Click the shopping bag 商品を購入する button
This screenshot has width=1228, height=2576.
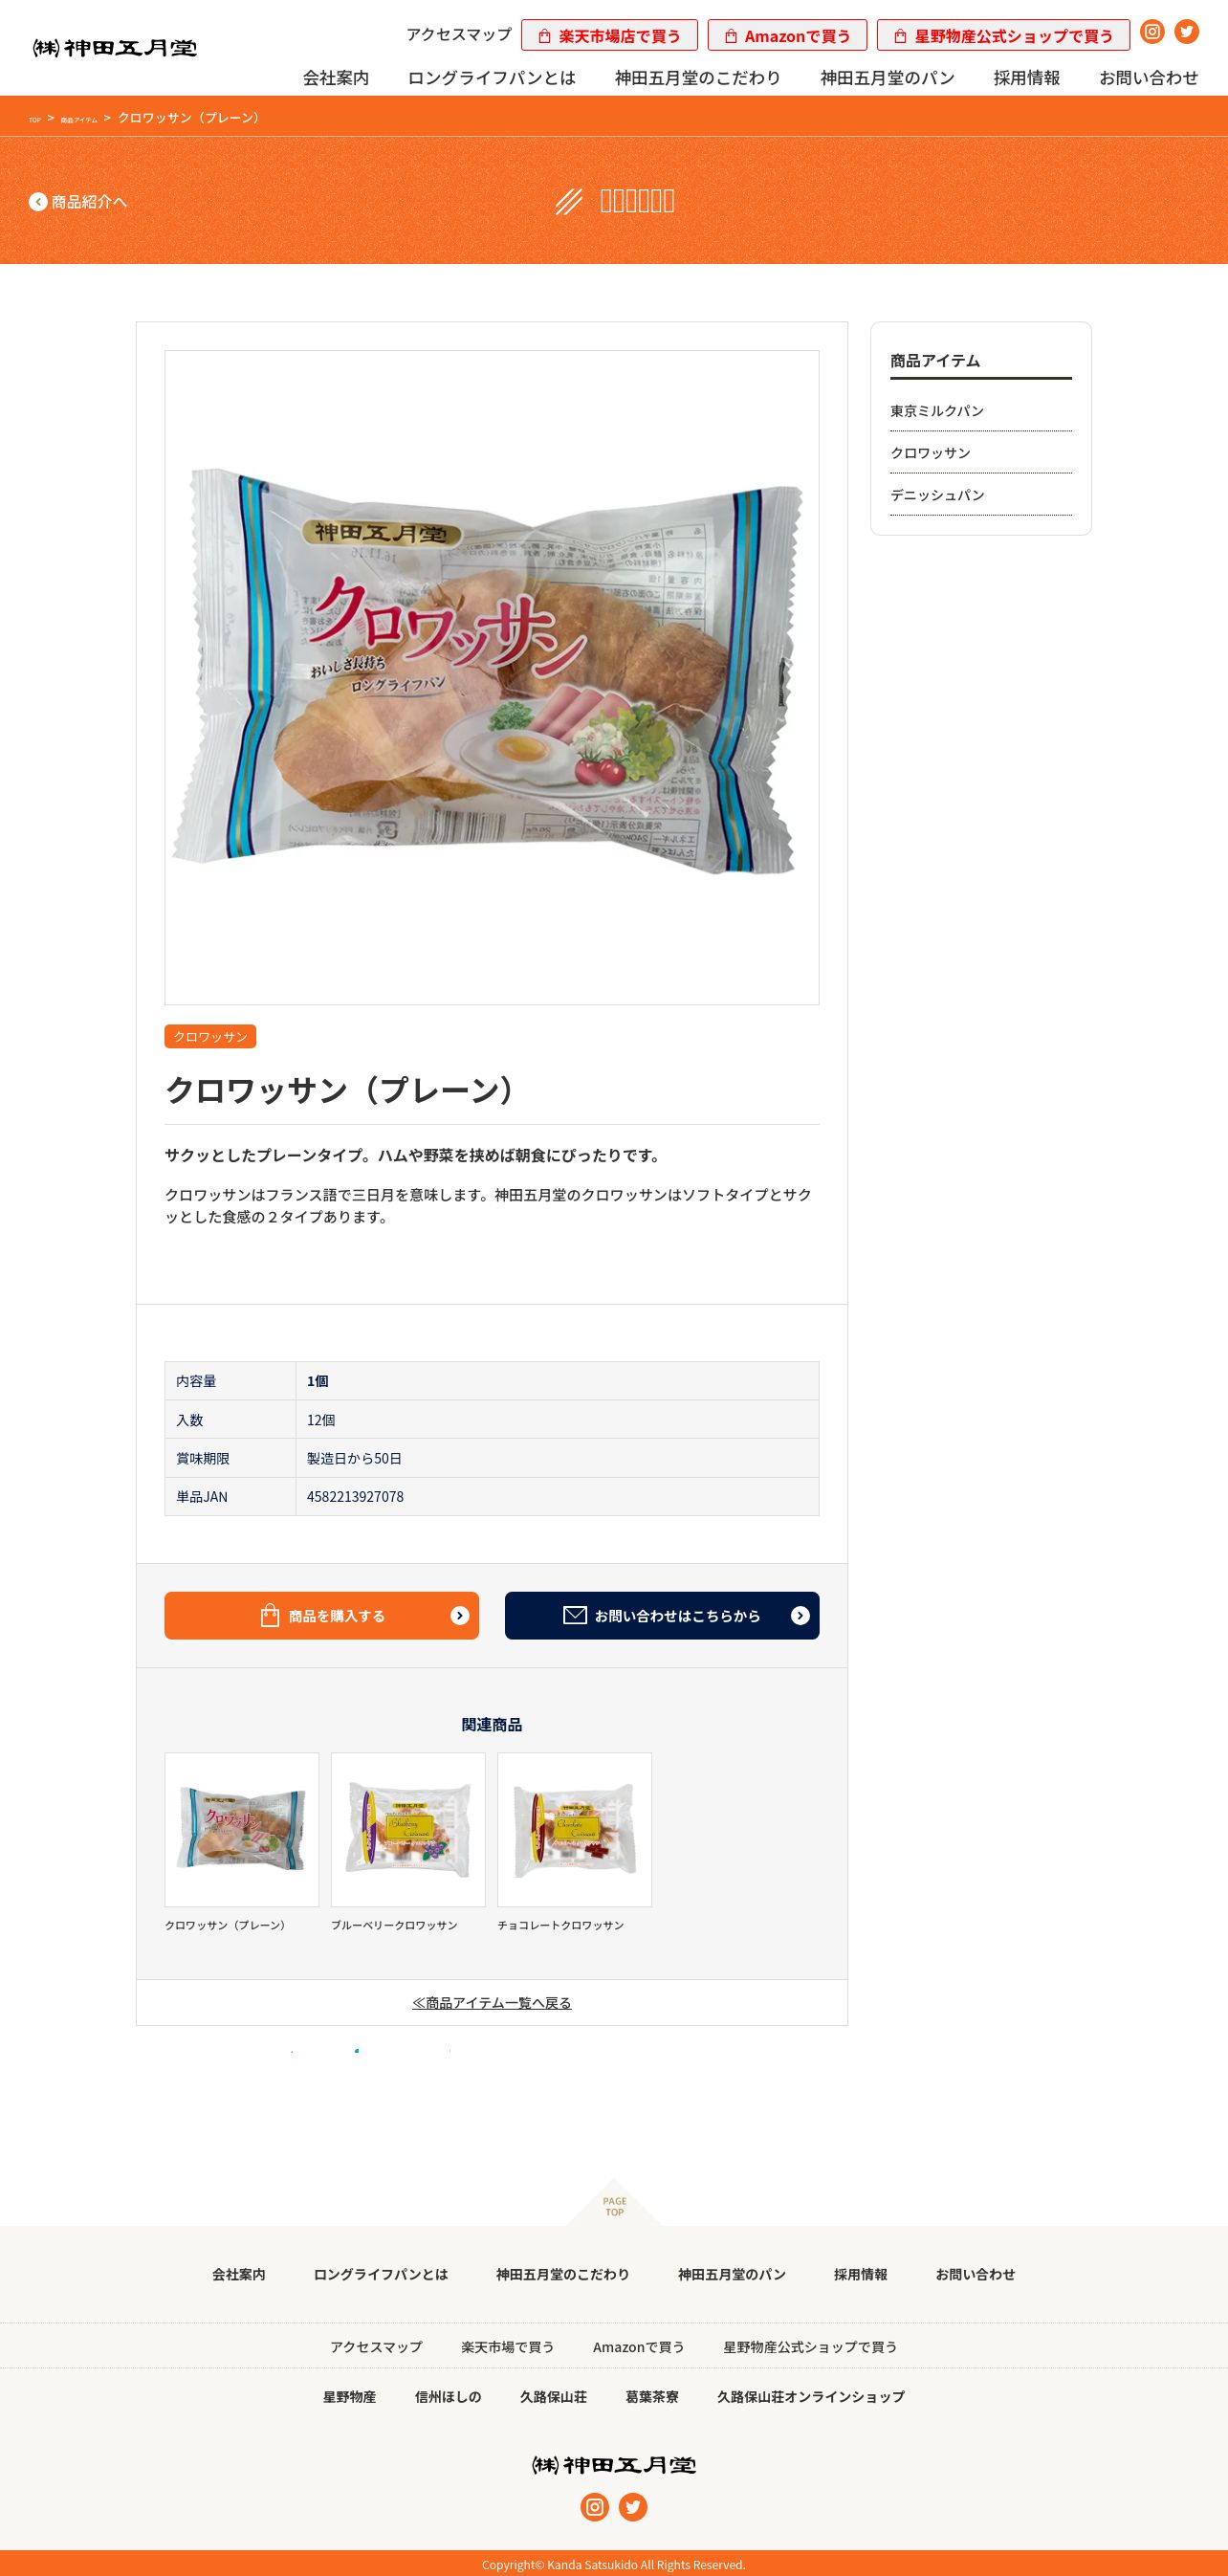click(x=321, y=1615)
